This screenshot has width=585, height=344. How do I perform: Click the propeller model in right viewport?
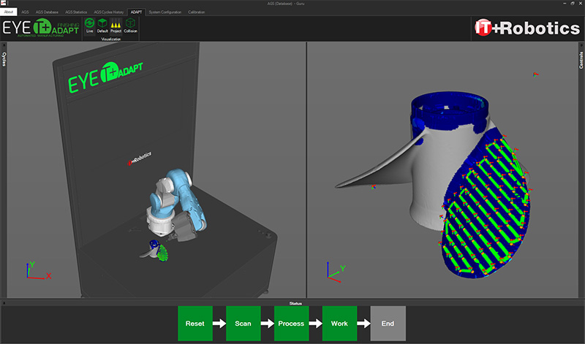433,186
